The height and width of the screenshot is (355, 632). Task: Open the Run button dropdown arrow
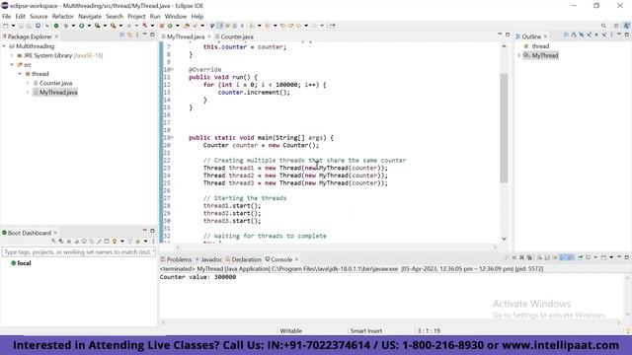(x=89, y=26)
